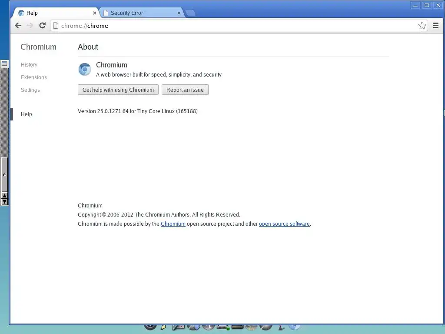Open a new tab with the new-tab button
The height and width of the screenshot is (334, 445).
[x=190, y=13]
